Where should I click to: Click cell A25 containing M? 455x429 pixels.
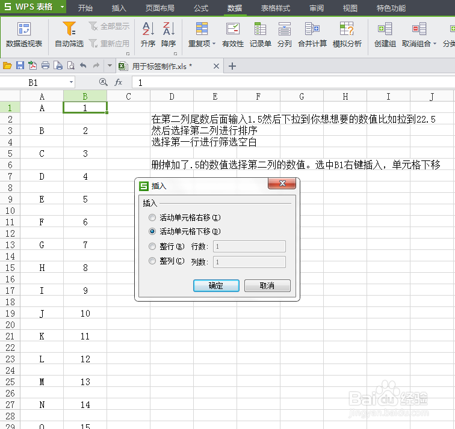[42, 382]
